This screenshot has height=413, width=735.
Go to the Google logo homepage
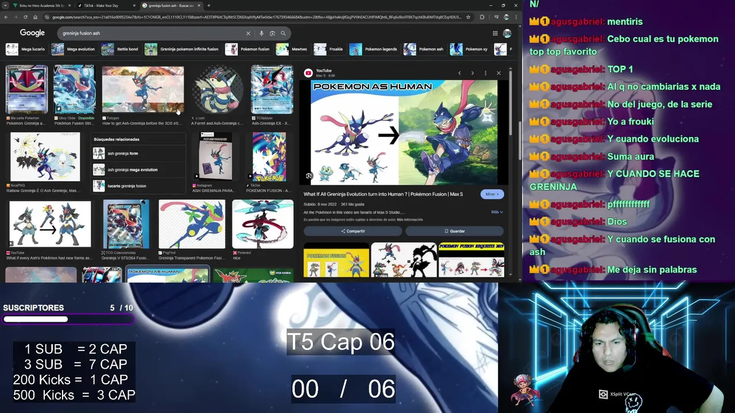32,33
